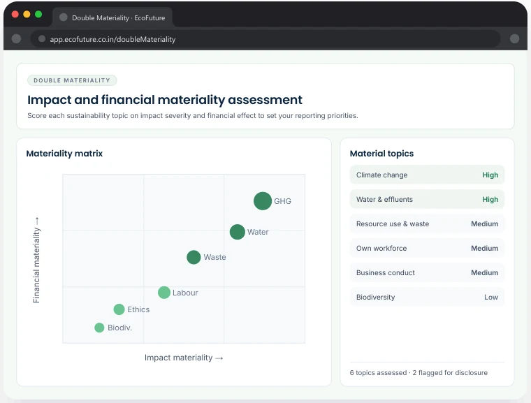Click the round button left of the address bar
This screenshot has height=403, width=531.
coord(16,38)
